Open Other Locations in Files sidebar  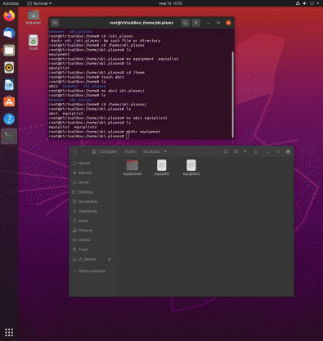[x=92, y=271]
